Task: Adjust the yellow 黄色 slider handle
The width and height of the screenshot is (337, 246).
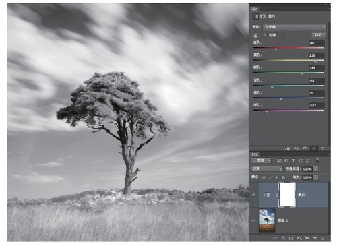Action: (x=315, y=61)
